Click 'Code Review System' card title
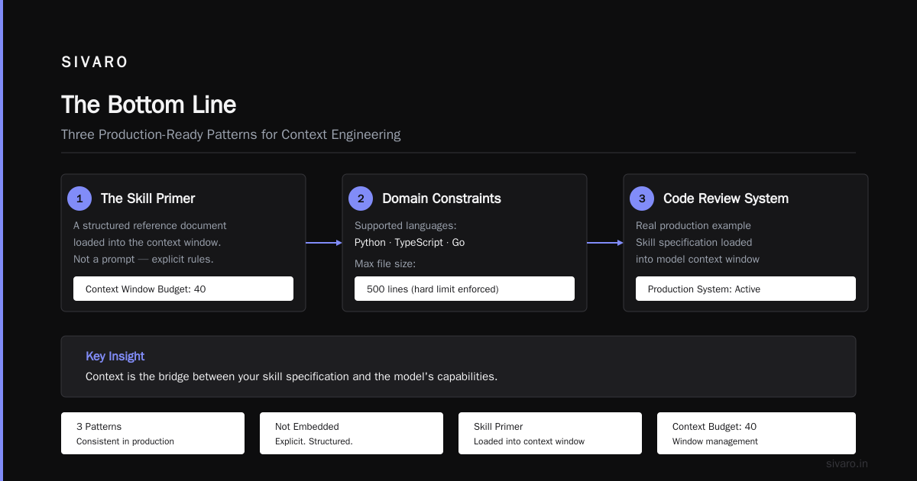Image resolution: width=917 pixels, height=481 pixels. click(726, 199)
